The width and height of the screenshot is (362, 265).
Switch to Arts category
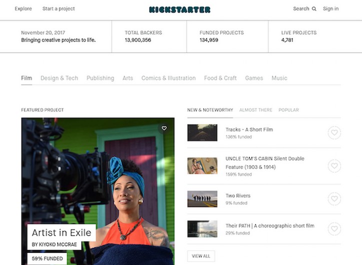click(127, 78)
